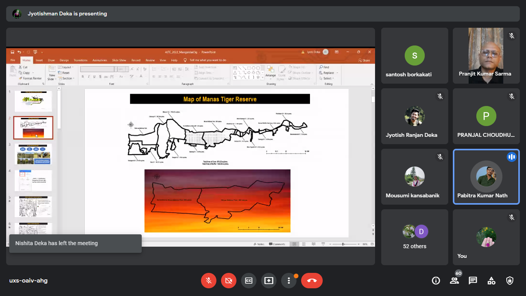
Task: Open the meeting details info icon
Action: [436, 281]
